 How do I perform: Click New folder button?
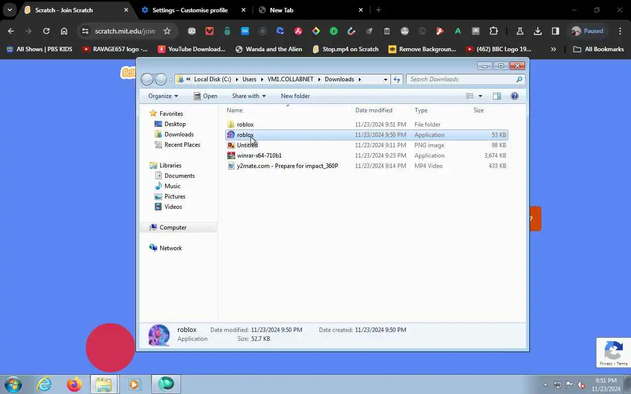click(x=295, y=96)
